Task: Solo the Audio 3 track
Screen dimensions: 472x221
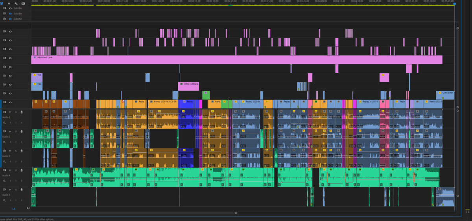Action: tap(16, 151)
